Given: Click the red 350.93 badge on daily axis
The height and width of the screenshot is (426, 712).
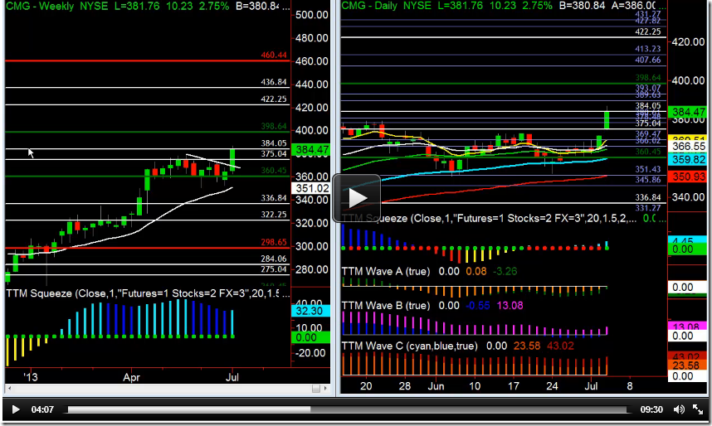Looking at the screenshot, I should click(689, 177).
